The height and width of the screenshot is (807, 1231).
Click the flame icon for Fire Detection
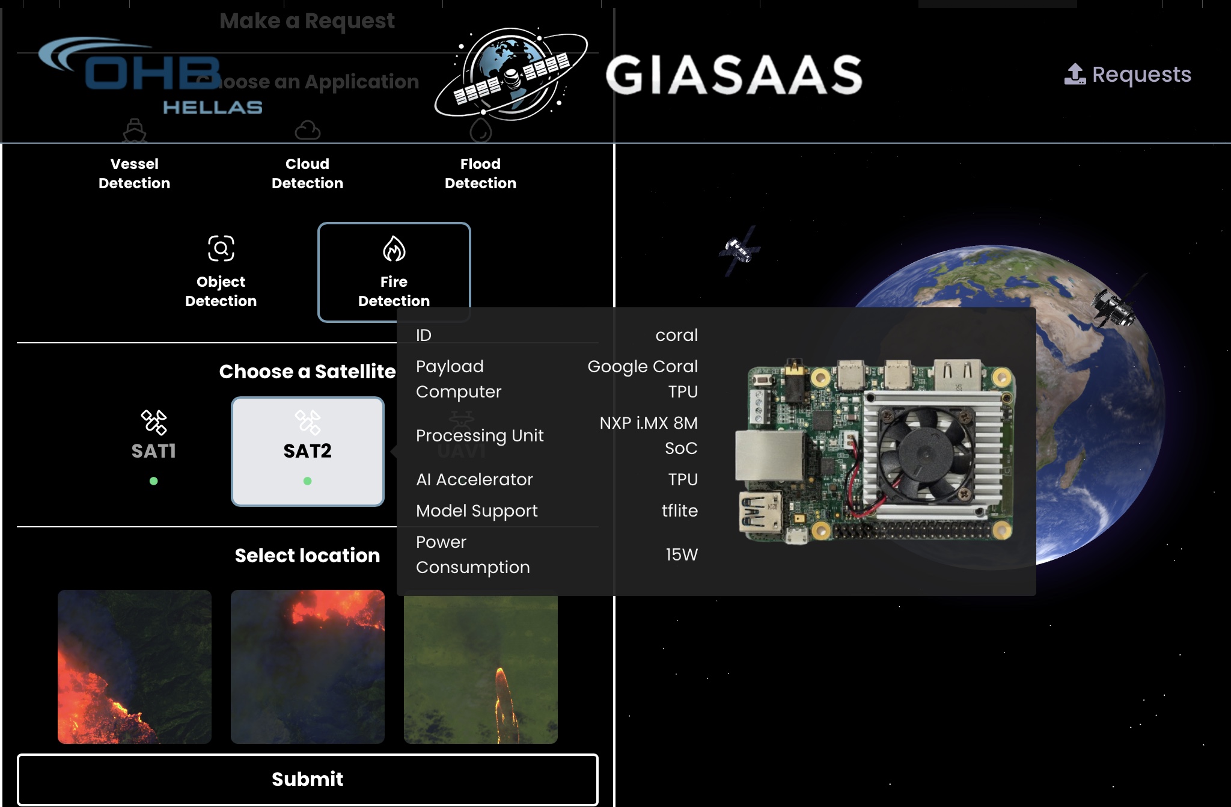click(x=394, y=248)
